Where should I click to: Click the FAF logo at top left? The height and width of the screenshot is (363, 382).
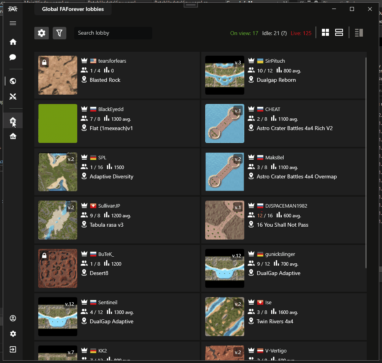coord(12,9)
